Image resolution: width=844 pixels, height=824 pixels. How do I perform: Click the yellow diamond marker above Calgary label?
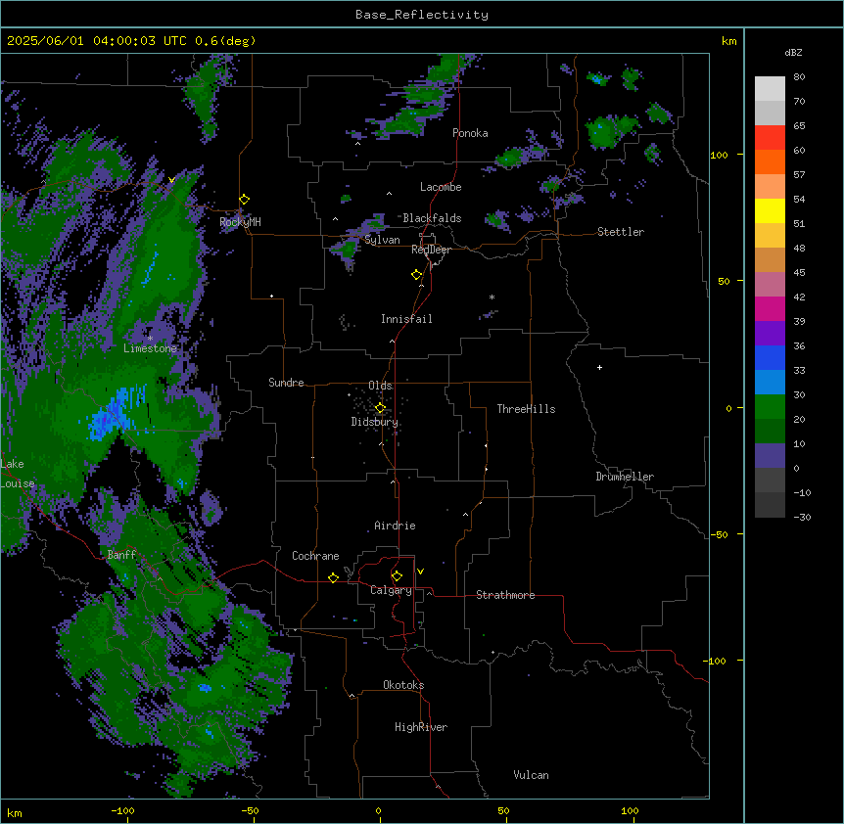[397, 576]
